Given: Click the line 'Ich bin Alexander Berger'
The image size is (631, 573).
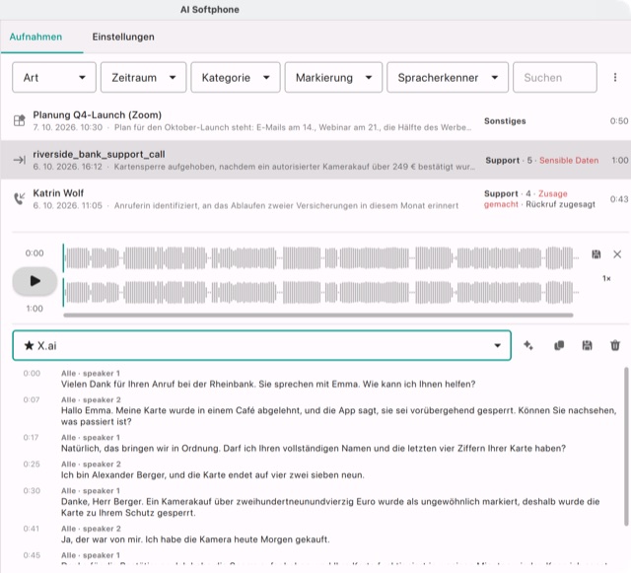Looking at the screenshot, I should point(213,475).
